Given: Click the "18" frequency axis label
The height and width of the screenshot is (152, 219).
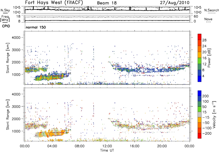Looking at the screenshot, I should pos(18,16).
